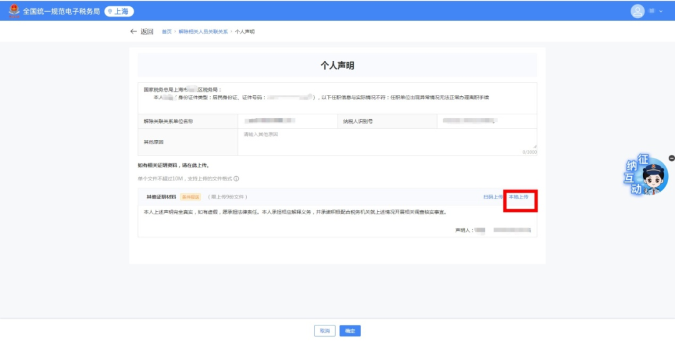Viewport: 675px width, 341px height.
Task: Click the back arrow beside 返回
Action: 133,31
